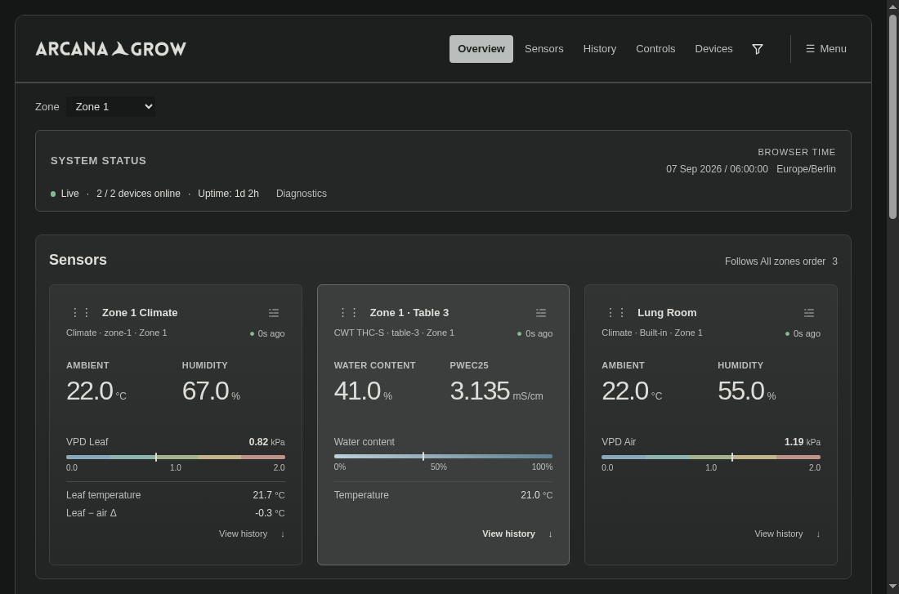
Task: Click the '2 / 2 devices online' status
Action: tap(138, 194)
